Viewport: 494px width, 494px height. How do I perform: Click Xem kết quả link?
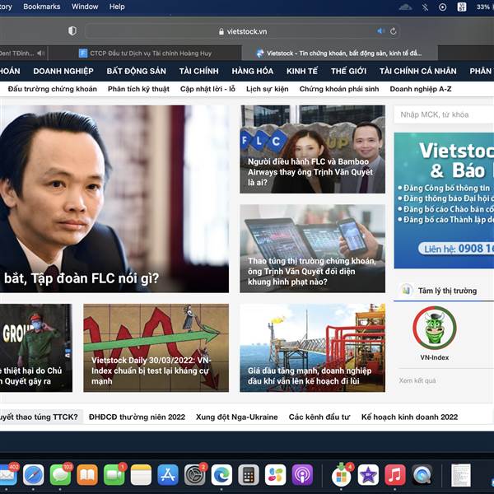pos(417,380)
